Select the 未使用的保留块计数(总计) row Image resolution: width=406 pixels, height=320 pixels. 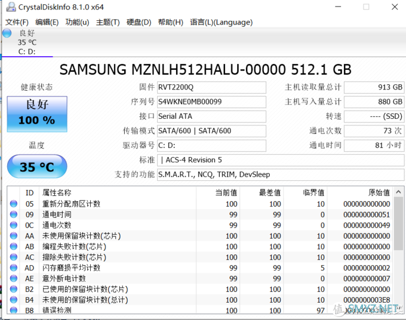tap(200, 300)
